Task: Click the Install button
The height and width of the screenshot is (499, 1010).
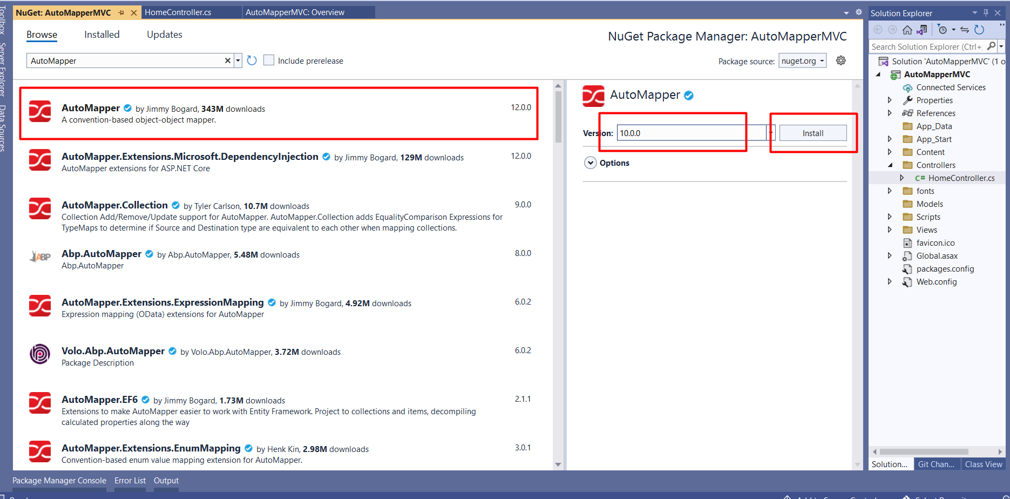Action: (813, 133)
